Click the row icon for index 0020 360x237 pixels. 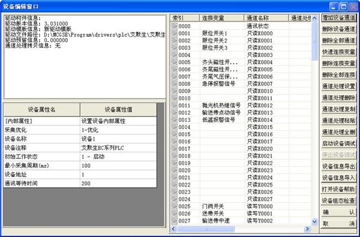click(x=175, y=170)
